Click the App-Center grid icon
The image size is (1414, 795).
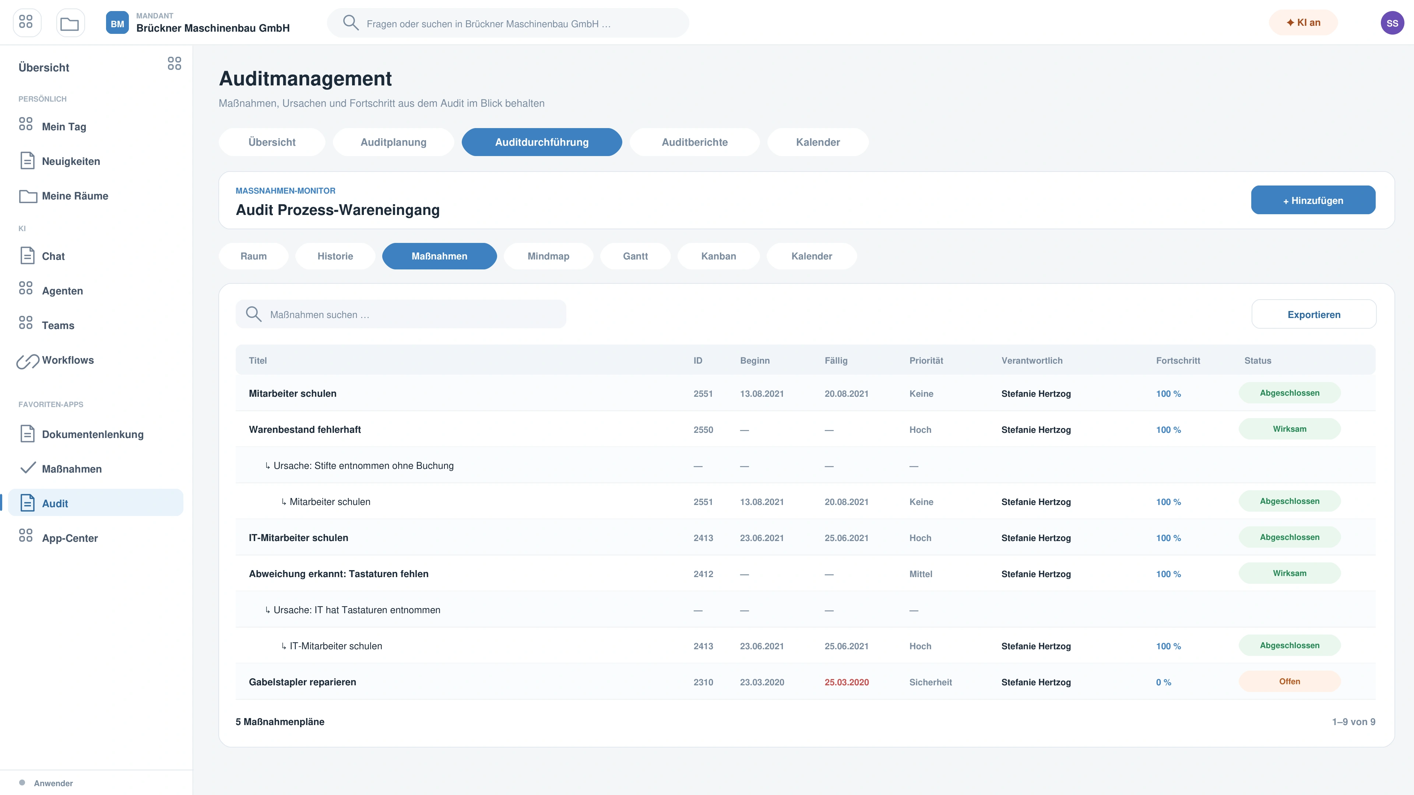pyautogui.click(x=26, y=536)
